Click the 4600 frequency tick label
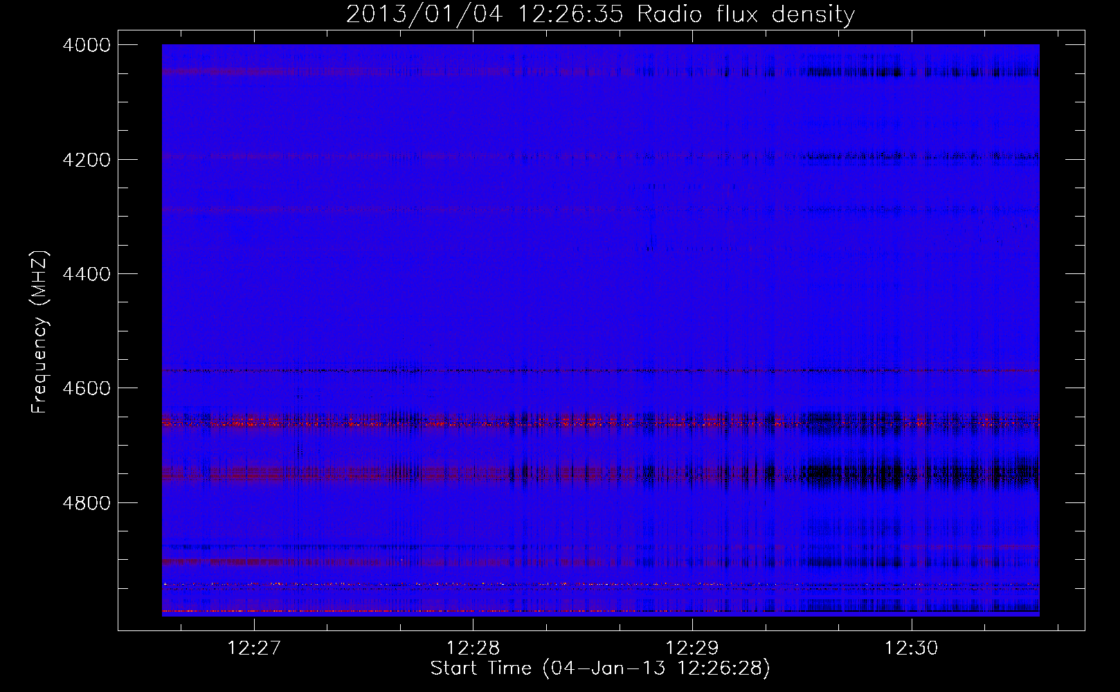Screen dimensions: 1120x692 pyautogui.click(x=87, y=388)
